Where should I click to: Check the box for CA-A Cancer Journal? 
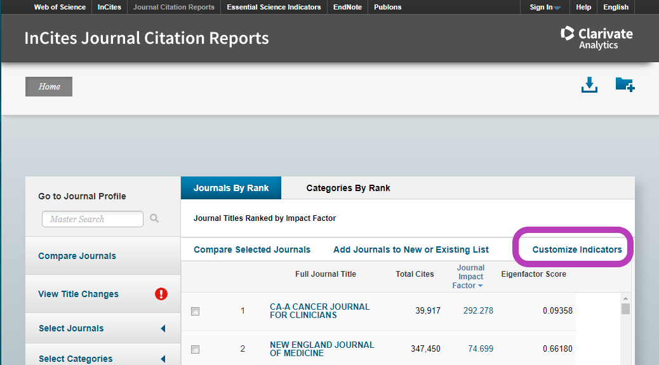point(195,311)
